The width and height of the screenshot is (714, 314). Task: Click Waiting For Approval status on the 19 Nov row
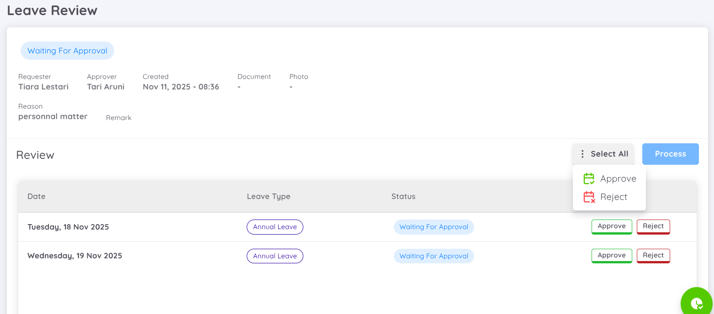(434, 256)
